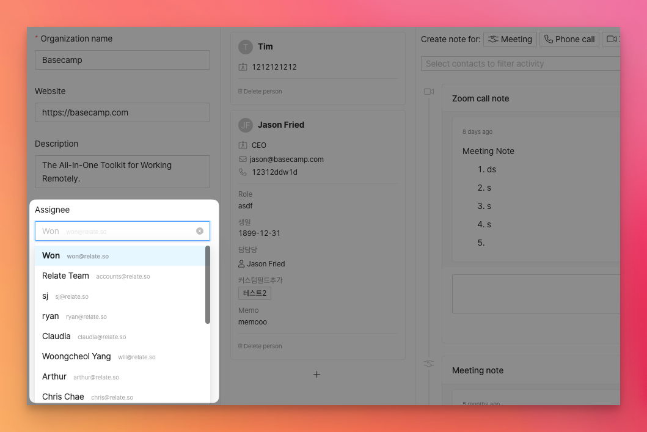Choose Relate Team as assignee

[x=120, y=276]
